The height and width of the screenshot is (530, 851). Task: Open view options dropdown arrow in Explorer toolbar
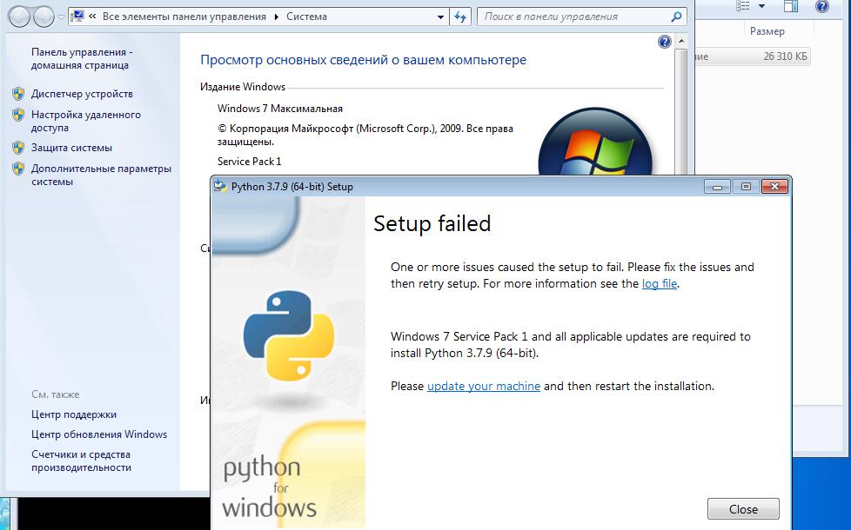(761, 6)
